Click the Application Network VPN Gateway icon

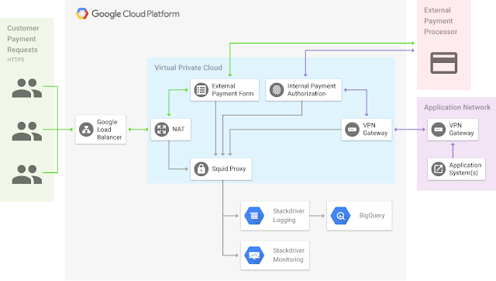coord(439,130)
